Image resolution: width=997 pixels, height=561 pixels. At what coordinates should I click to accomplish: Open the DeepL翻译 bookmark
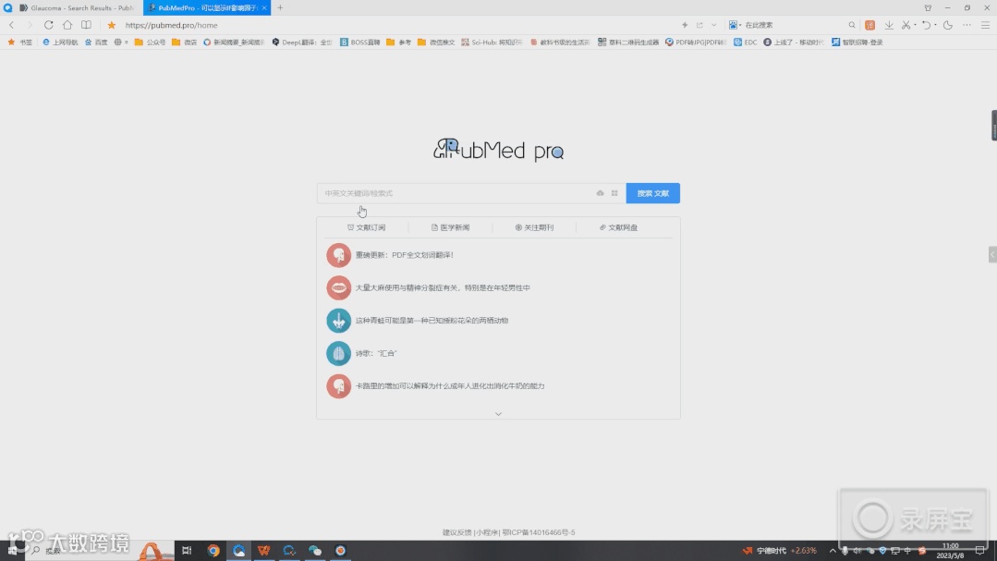point(302,42)
